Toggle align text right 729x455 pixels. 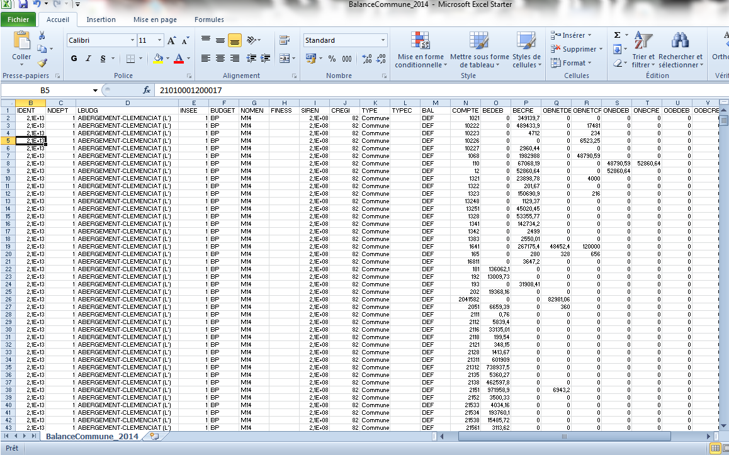tap(235, 59)
